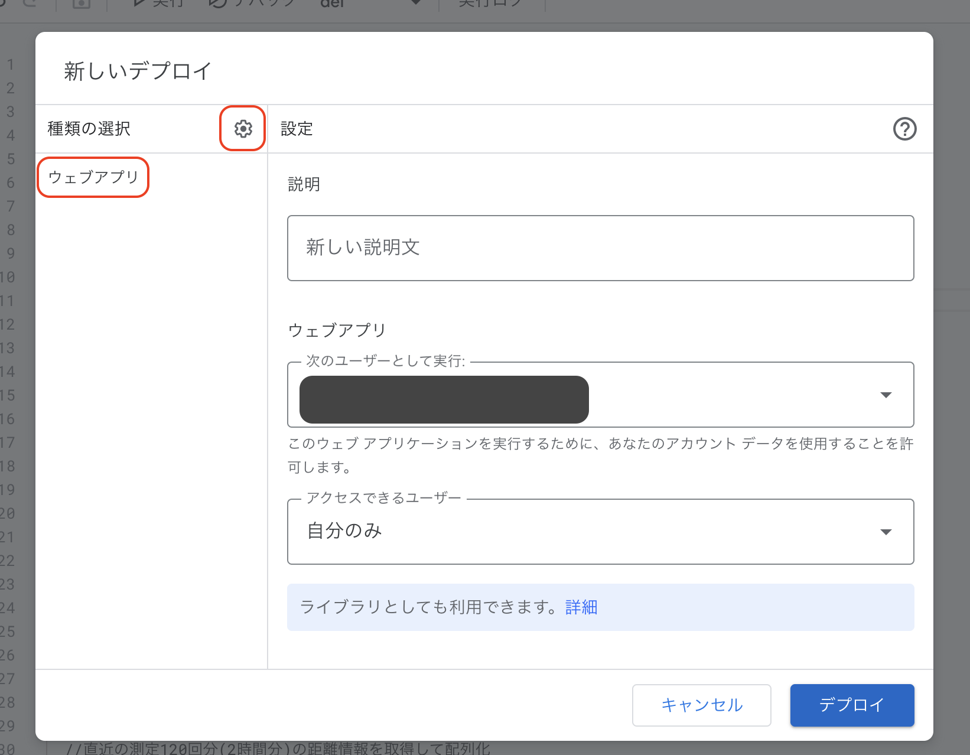970x755 pixels.
Task: Open the 自分のみ access dropdown
Action: point(600,532)
